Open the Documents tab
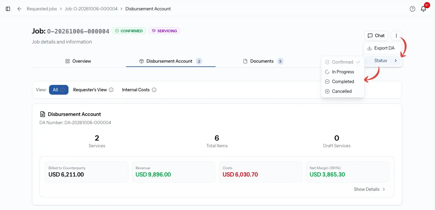Viewport: 435px width, 210px height. click(x=263, y=61)
